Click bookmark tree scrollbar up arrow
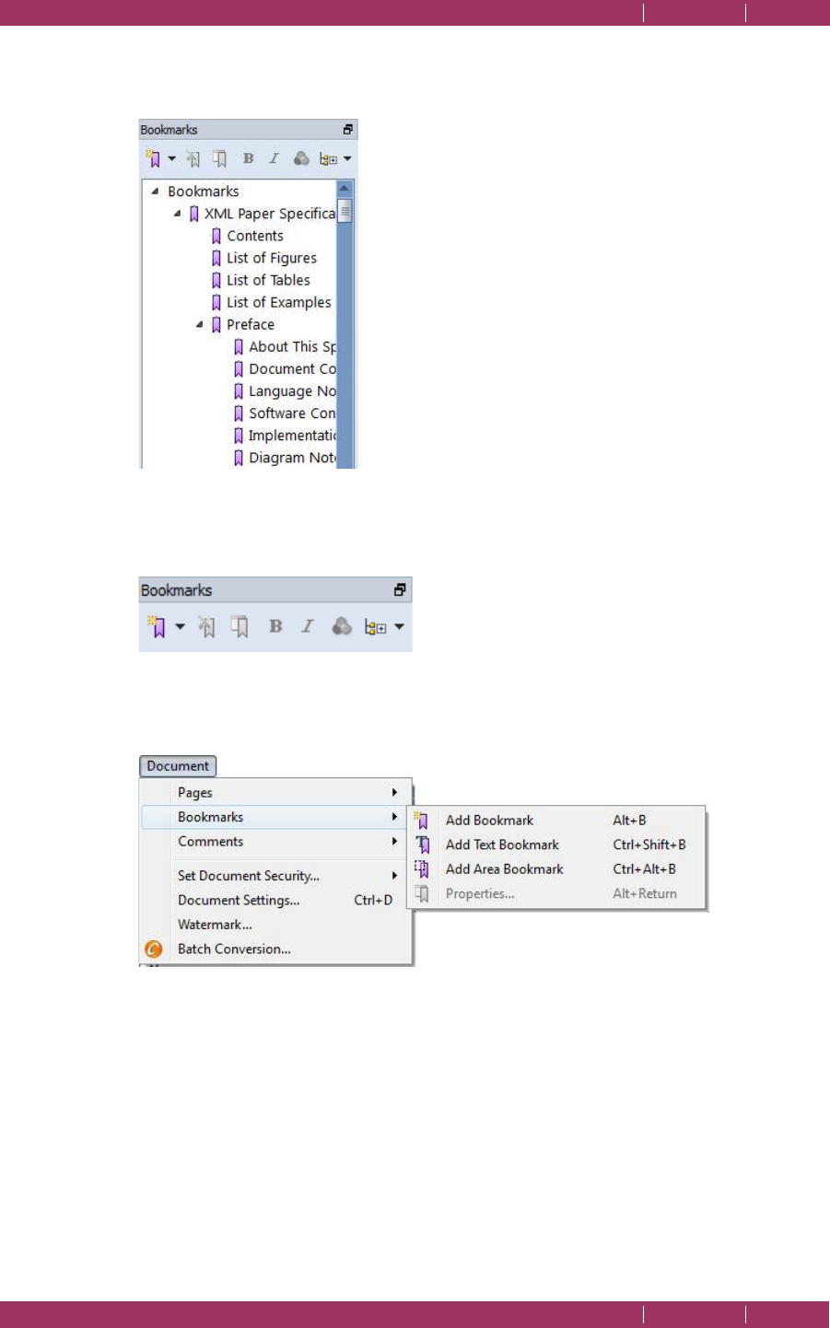Image resolution: width=830 pixels, height=1328 pixels. 345,189
